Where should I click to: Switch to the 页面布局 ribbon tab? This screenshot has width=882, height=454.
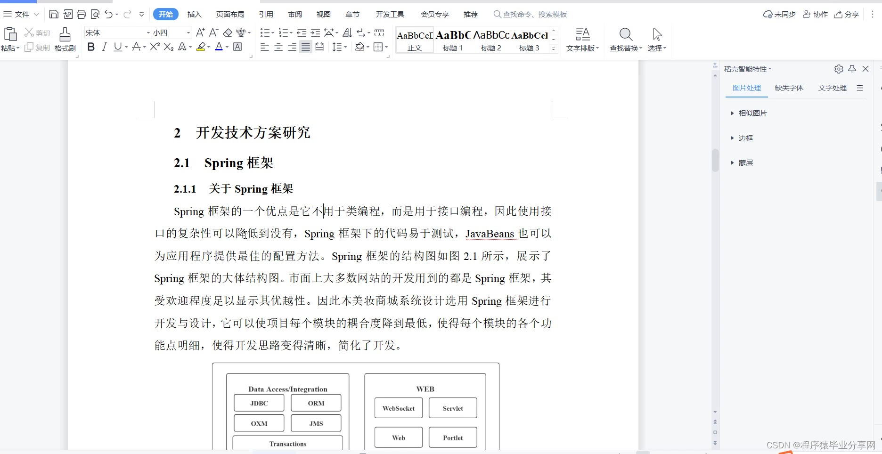tap(230, 14)
